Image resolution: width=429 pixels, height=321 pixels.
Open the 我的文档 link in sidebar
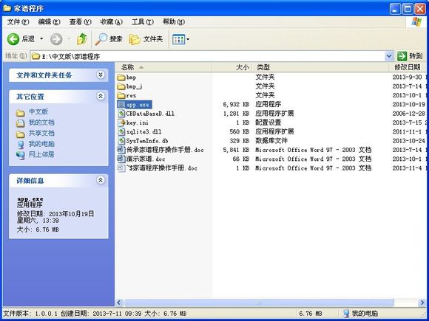tap(41, 122)
